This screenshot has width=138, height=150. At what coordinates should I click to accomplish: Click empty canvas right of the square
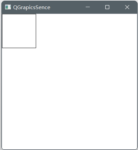click(86, 31)
